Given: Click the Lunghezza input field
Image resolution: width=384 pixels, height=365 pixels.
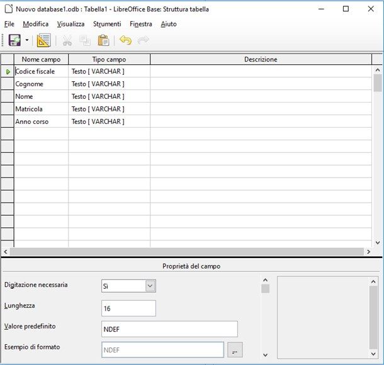Looking at the screenshot, I should [128, 308].
